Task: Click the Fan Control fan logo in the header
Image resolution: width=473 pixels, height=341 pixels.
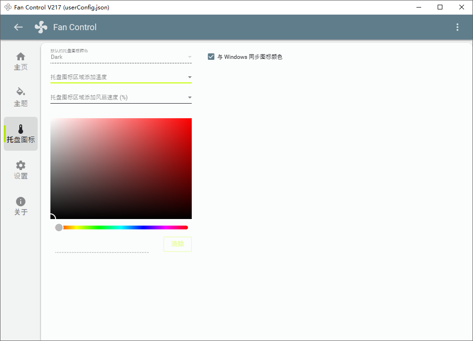Action: coord(41,27)
